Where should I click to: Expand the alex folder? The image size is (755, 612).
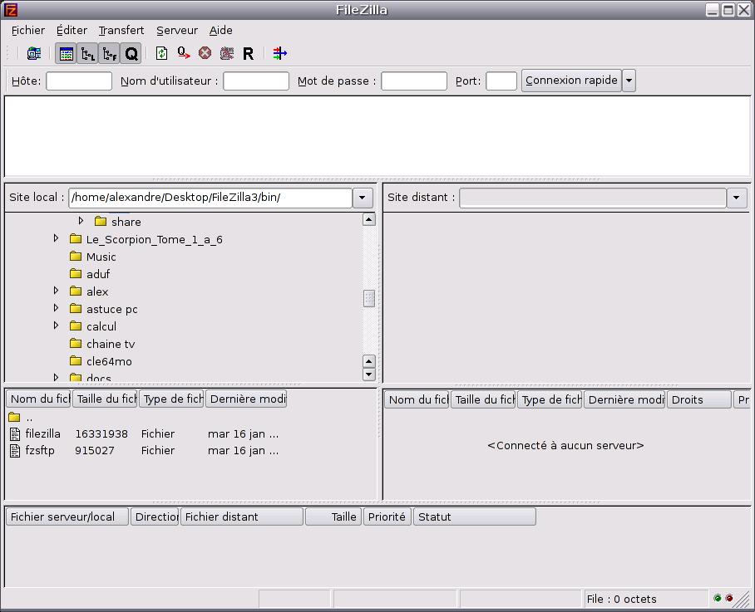click(56, 291)
